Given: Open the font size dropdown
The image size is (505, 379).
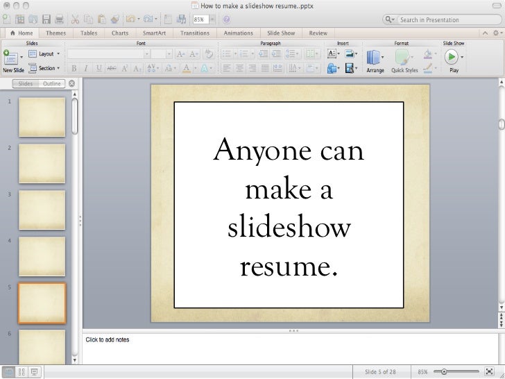Looking at the screenshot, I should point(169,54).
